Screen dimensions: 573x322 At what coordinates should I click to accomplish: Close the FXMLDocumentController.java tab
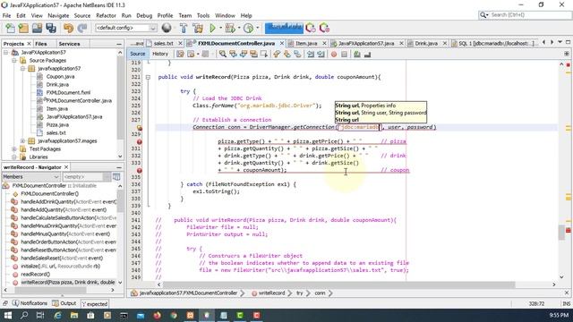pos(282,44)
